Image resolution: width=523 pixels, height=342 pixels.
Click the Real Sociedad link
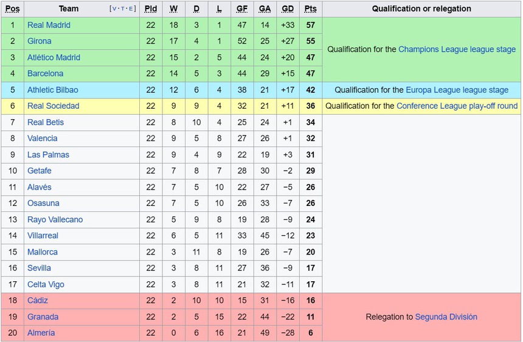pos(53,106)
